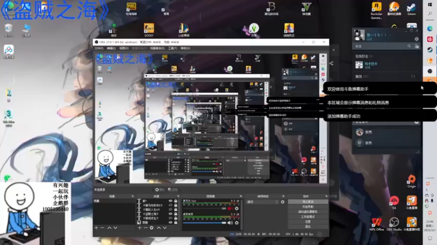The height and width of the screenshot is (245, 437).
Task: Add a new source with plus icon
Action: (x=140, y=228)
